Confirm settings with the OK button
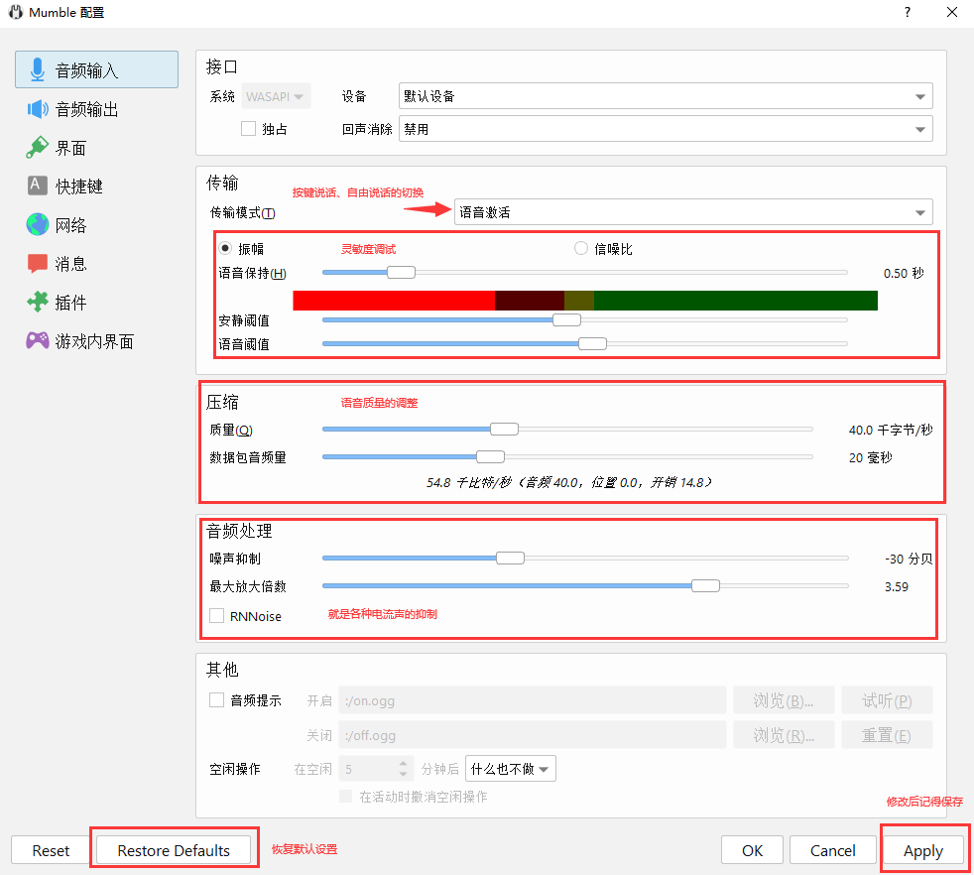The image size is (974, 875). click(x=752, y=850)
